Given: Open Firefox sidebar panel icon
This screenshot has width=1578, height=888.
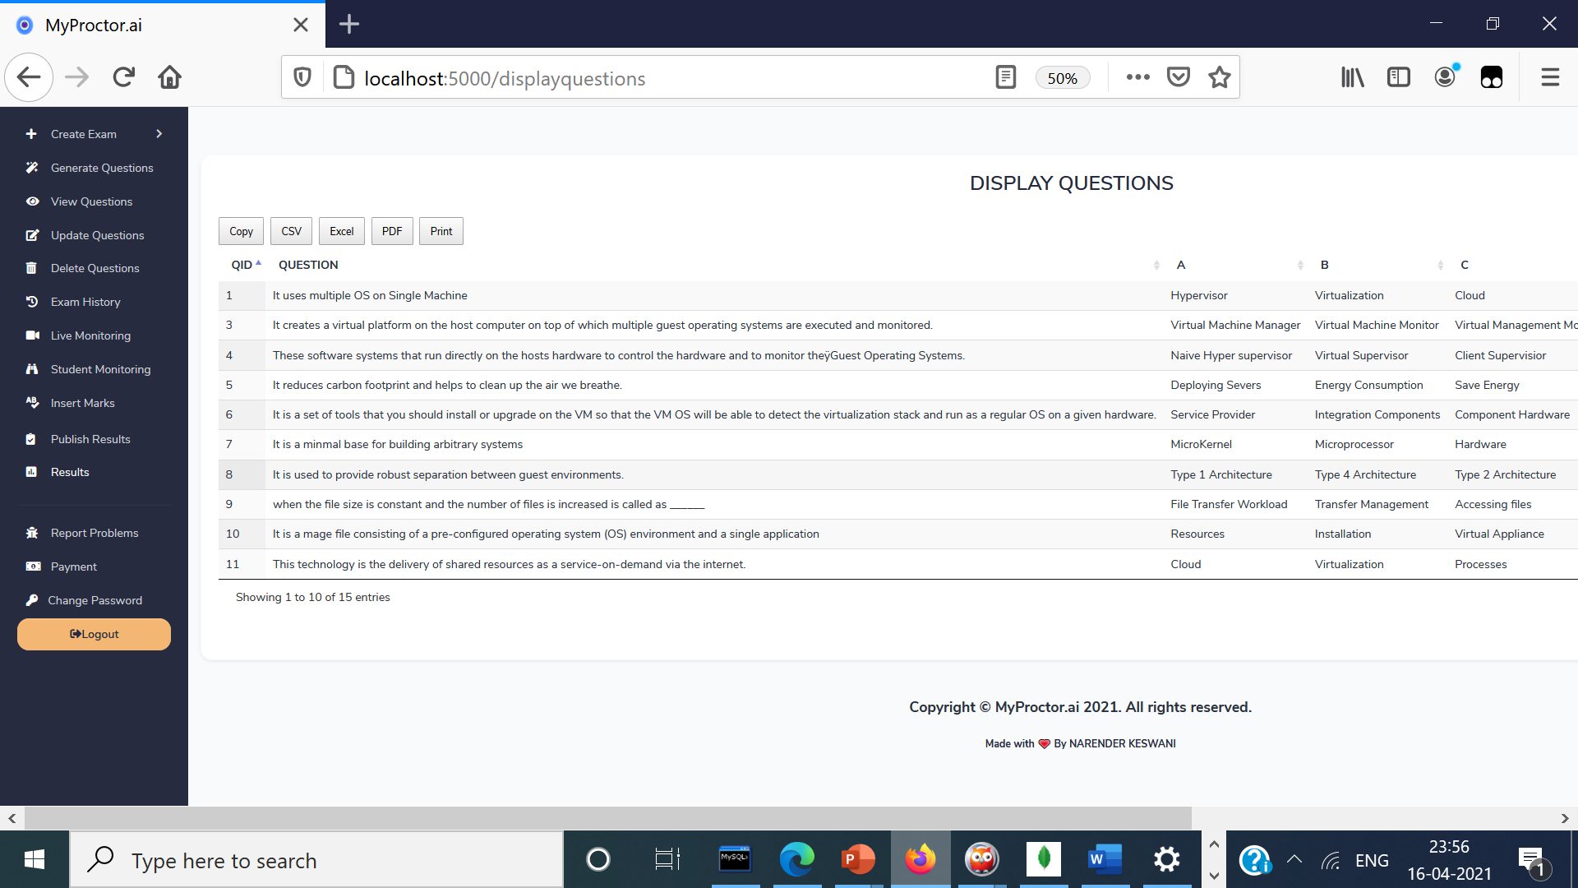Looking at the screenshot, I should coord(1398,77).
